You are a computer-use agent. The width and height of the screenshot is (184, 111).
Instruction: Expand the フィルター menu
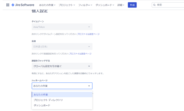85,5
